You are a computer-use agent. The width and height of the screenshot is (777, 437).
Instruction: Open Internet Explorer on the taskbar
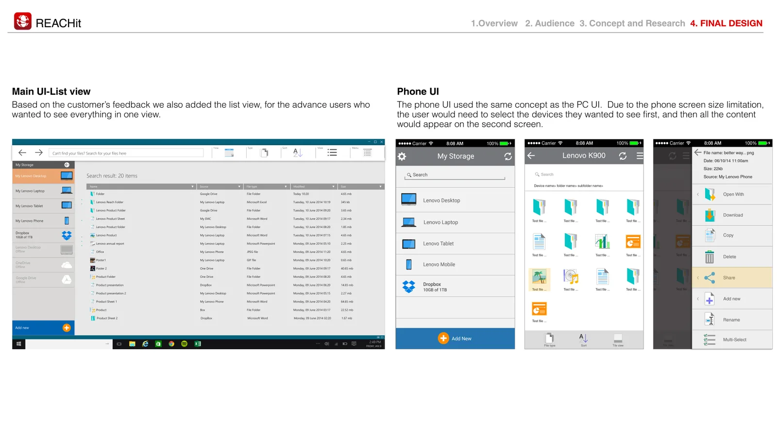145,344
